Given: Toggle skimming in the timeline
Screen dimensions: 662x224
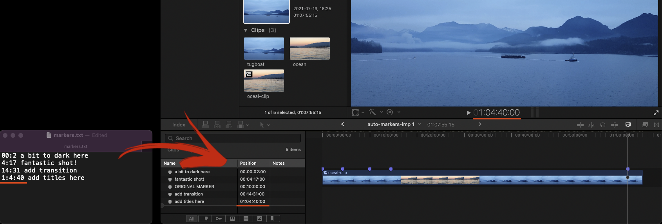Looking at the screenshot, I should 580,125.
